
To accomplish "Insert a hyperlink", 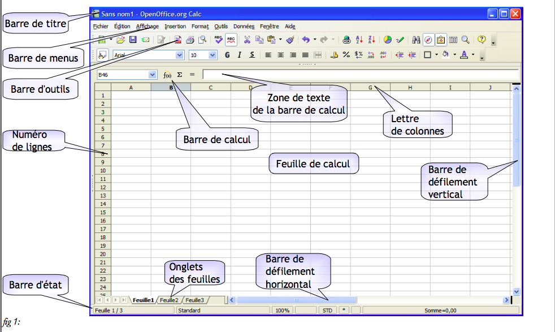I will pos(347,40).
